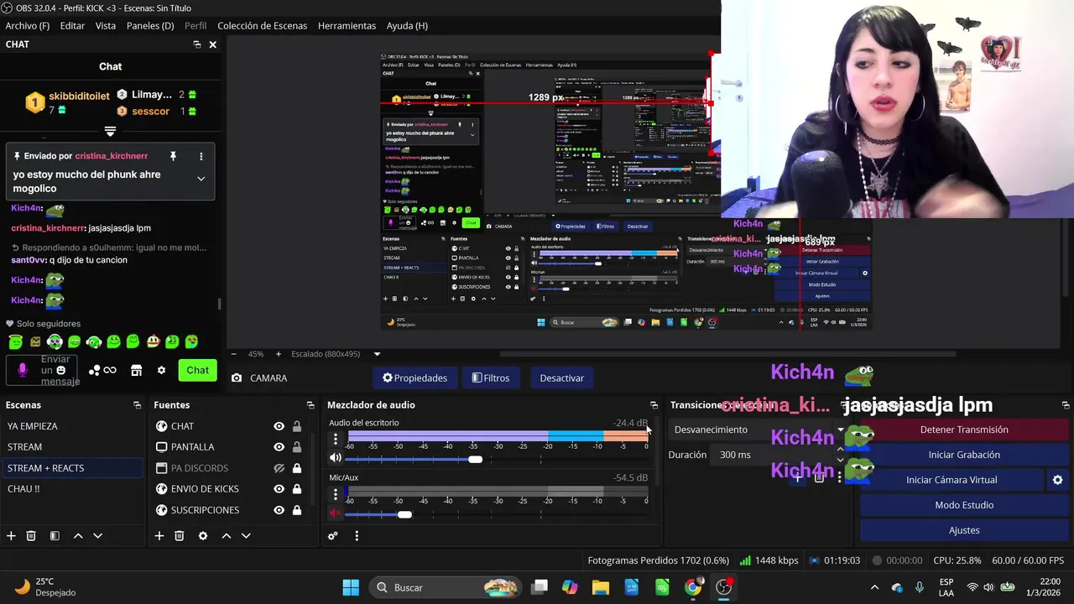Start virtual camera with Iniciar Cámara Virtual
The image size is (1074, 604).
[951, 480]
